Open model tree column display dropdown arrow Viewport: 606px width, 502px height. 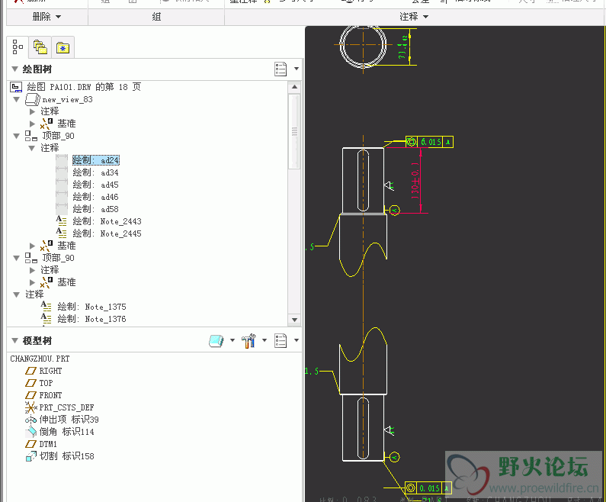pyautogui.click(x=297, y=340)
